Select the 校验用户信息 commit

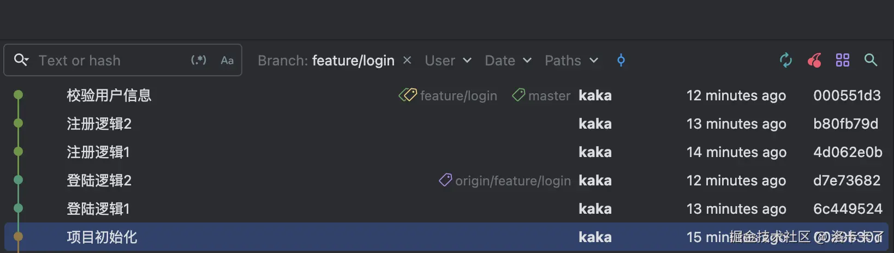coord(109,95)
